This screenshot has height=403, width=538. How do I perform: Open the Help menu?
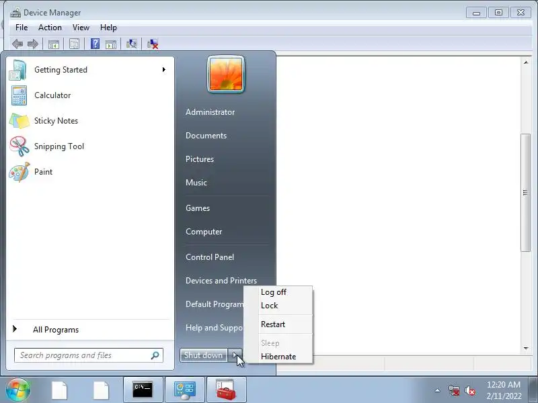pyautogui.click(x=108, y=28)
